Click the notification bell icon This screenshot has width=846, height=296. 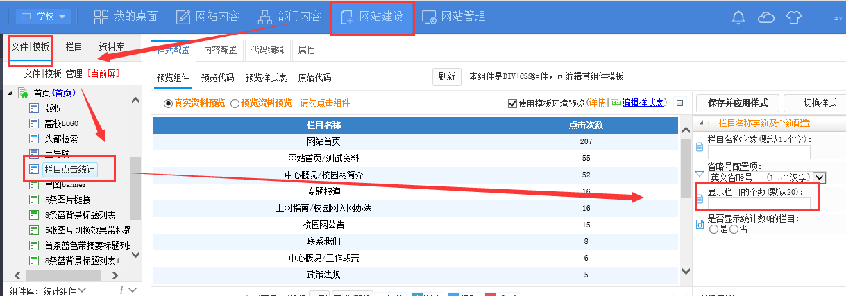pyautogui.click(x=739, y=17)
